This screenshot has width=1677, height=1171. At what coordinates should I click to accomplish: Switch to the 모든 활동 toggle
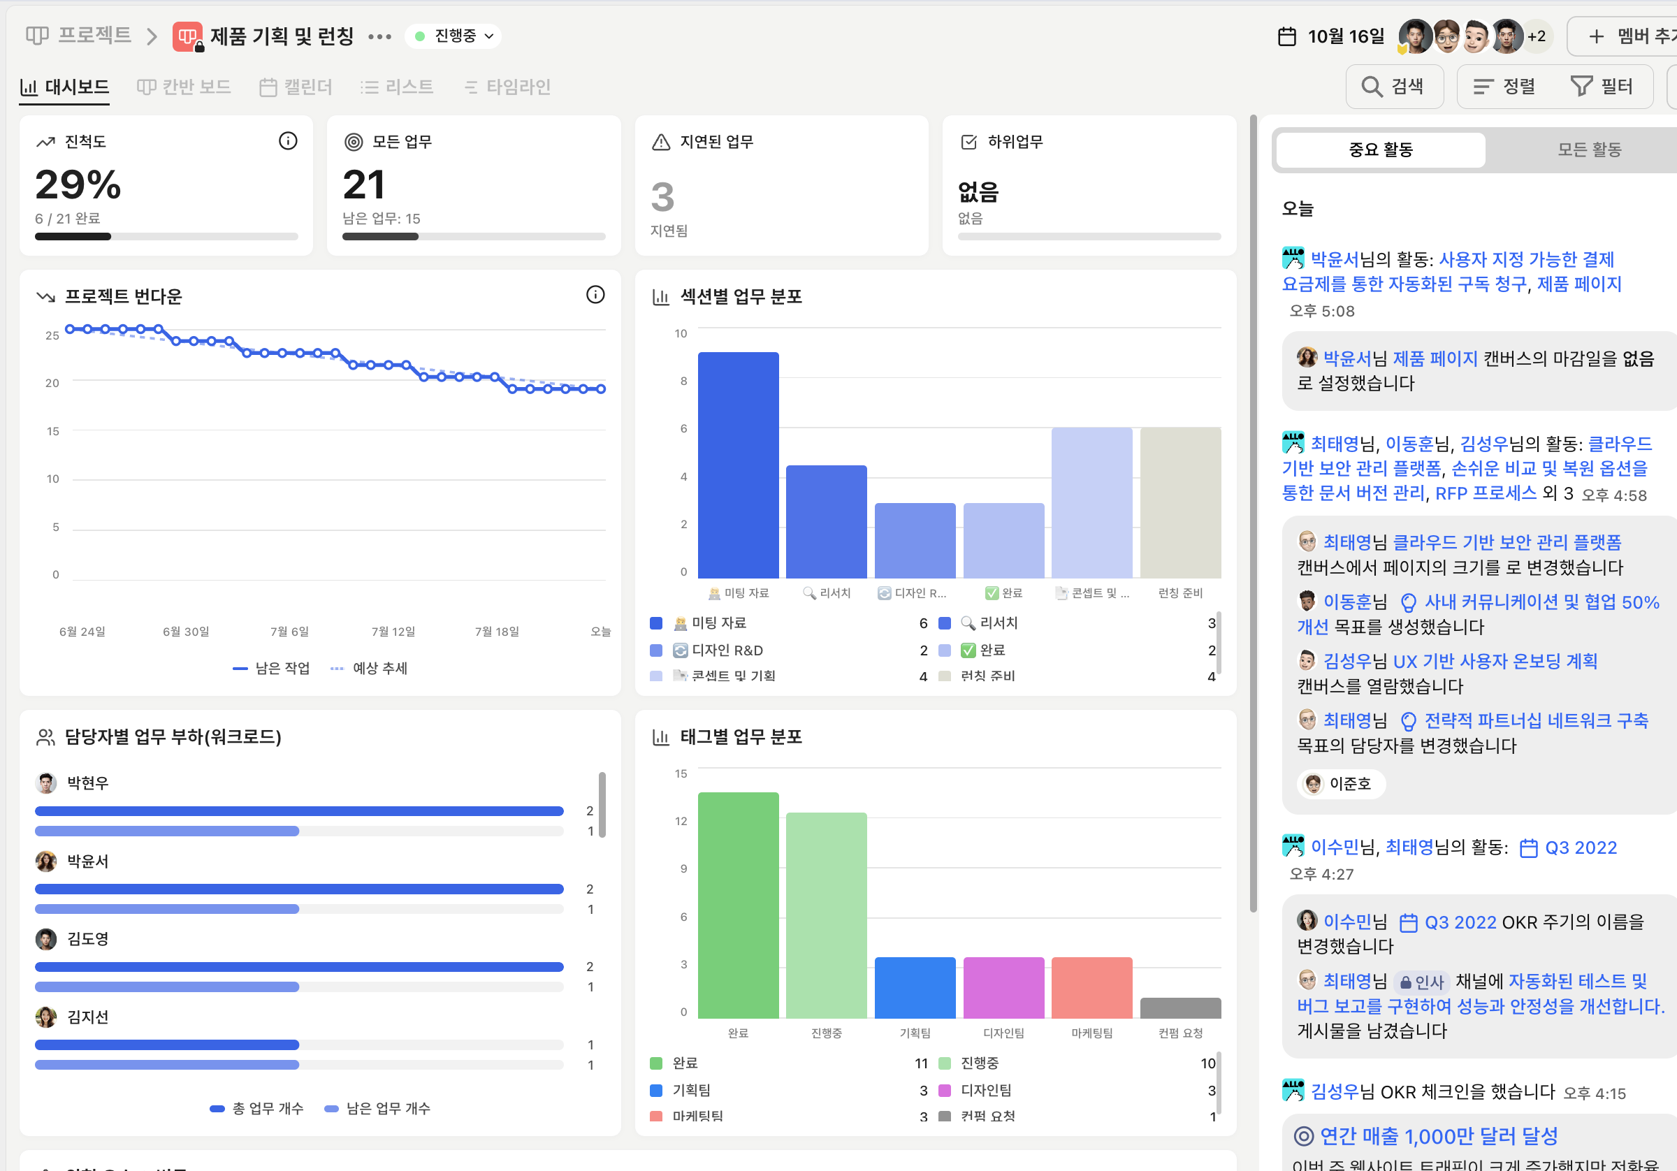coord(1589,150)
